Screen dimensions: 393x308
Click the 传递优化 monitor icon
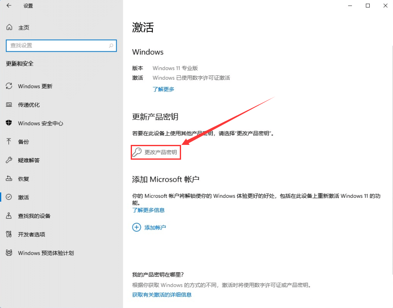coord(8,105)
